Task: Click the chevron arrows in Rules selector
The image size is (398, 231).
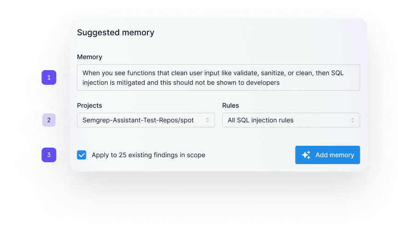Action: 353,120
